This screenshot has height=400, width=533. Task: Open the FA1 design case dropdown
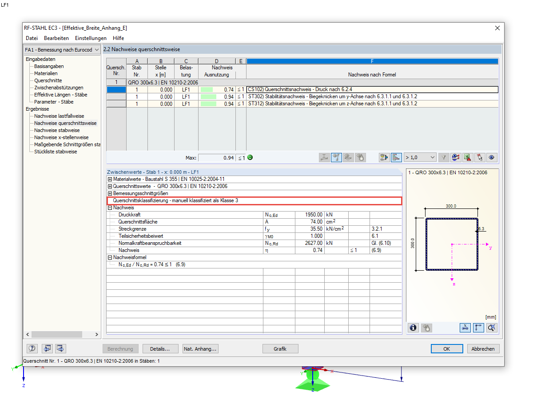tap(62, 50)
